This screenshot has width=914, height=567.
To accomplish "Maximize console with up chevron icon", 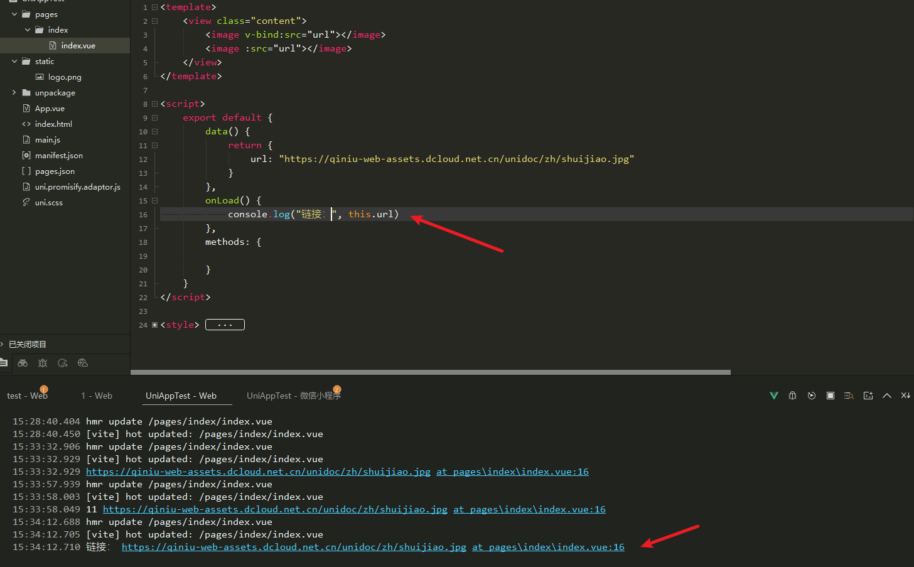I will [x=887, y=396].
